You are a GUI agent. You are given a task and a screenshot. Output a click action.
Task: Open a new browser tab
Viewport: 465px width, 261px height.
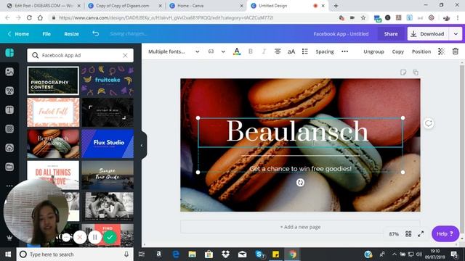(336, 6)
